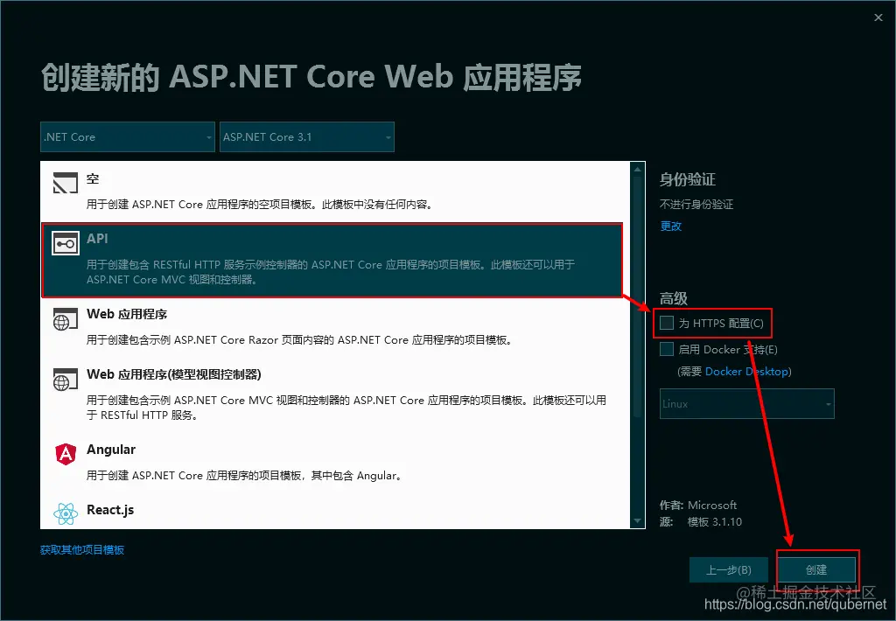Image resolution: width=896 pixels, height=621 pixels.
Task: Click the 更改 authentication link
Action: (671, 227)
